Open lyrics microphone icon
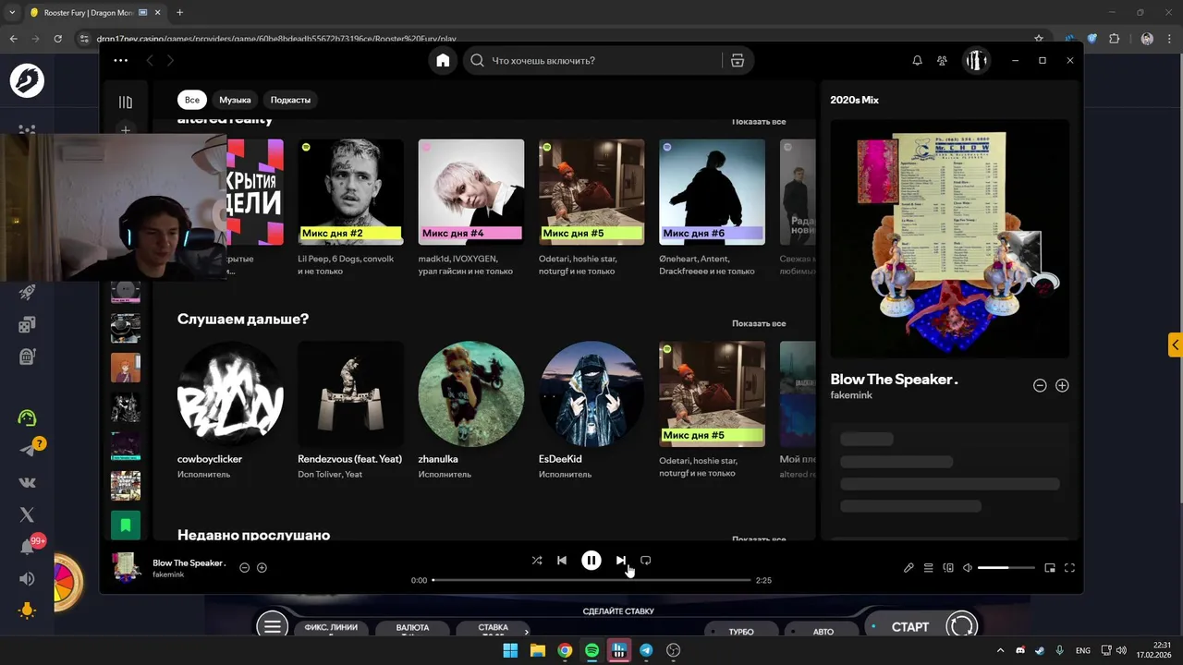 [x=909, y=568]
